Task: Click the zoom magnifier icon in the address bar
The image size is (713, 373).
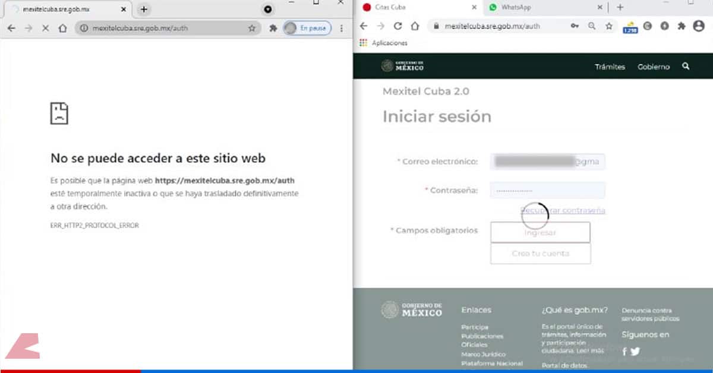Action: [592, 26]
